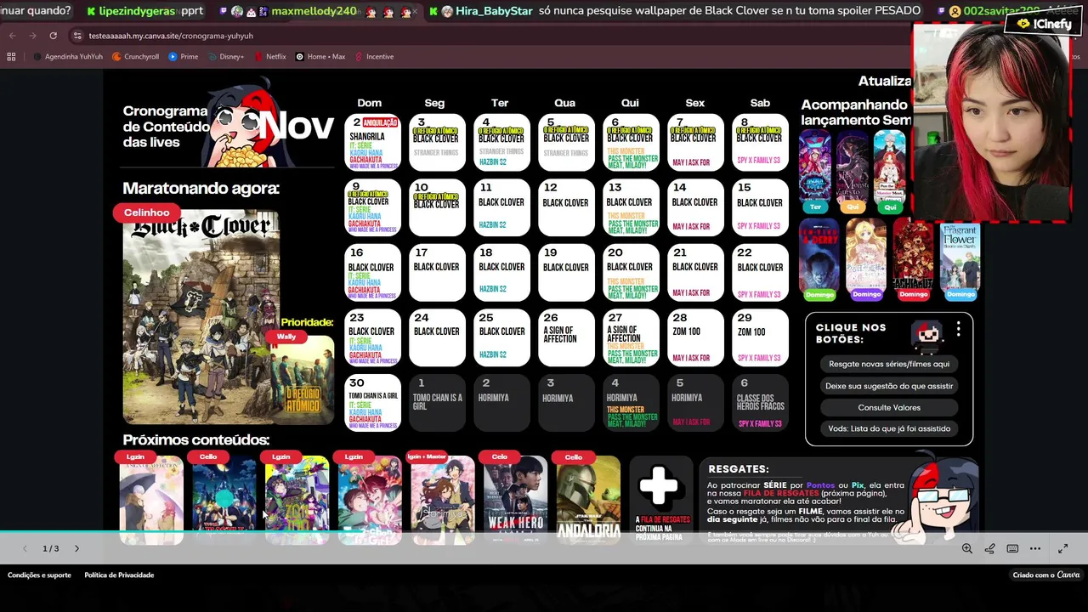1088x612 pixels.
Task: Click the Criado com o Canva badge
Action: click(x=1046, y=575)
